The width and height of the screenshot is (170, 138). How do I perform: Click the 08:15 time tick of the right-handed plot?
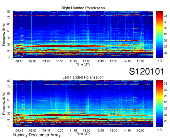19,61
